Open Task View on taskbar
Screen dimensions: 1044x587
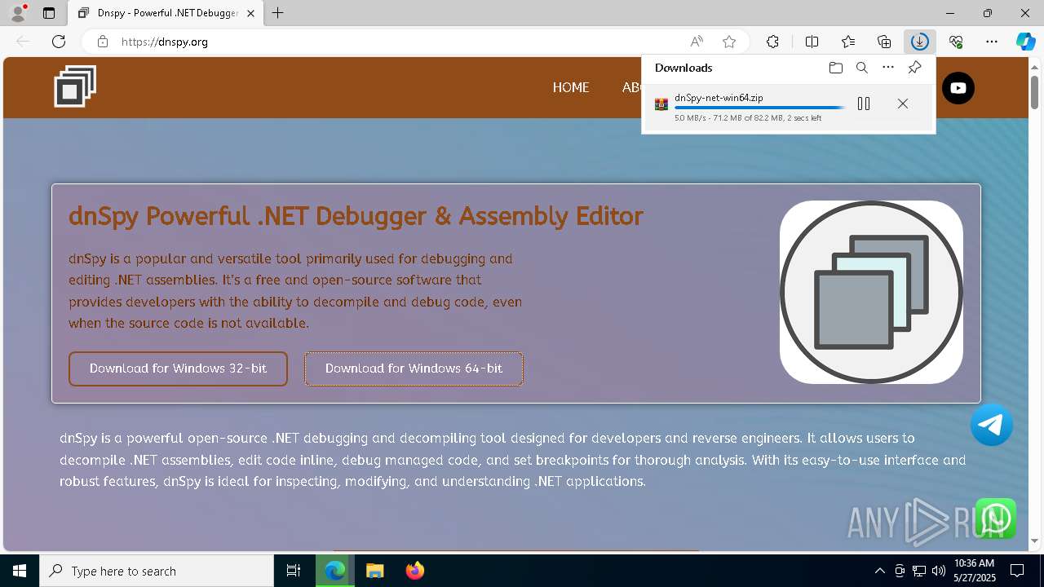294,571
